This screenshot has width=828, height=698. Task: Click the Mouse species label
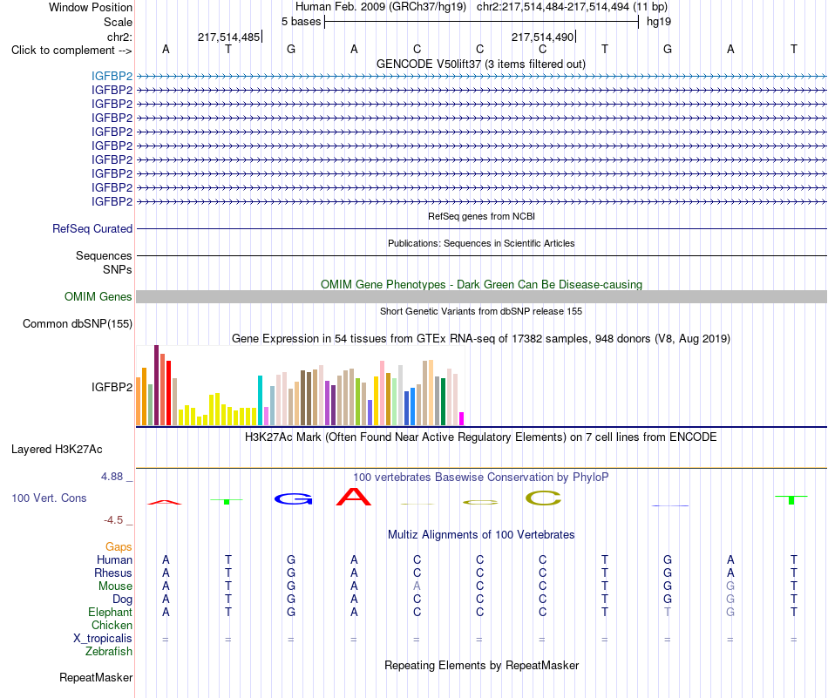115,586
